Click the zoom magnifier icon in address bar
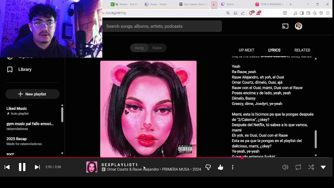 tap(228, 13)
